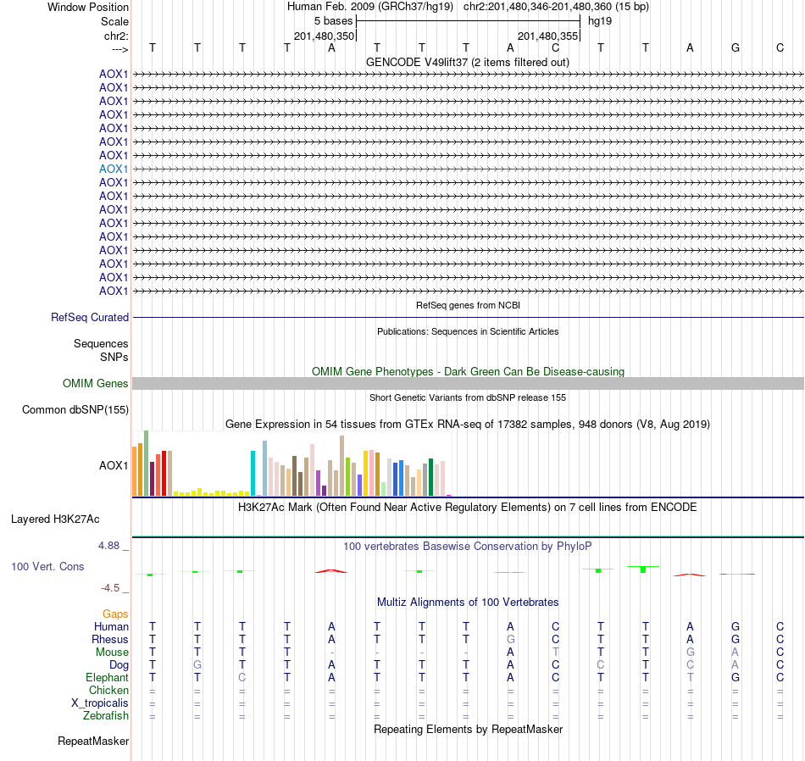Click the hg19 text beside the scale bar
Viewport: 805px width, 761px height.
(x=600, y=21)
